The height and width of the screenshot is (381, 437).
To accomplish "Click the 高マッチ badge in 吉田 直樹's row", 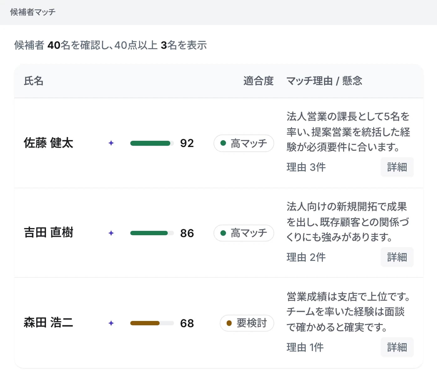I will coord(244,233).
